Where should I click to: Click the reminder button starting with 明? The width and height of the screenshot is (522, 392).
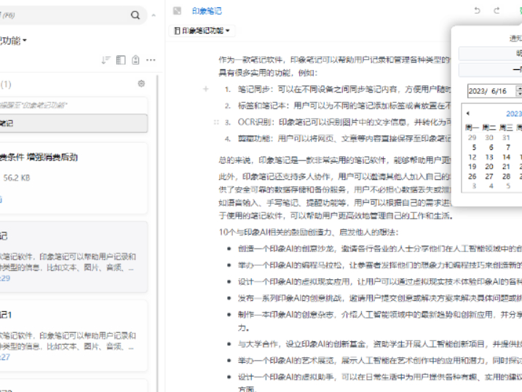point(490,54)
